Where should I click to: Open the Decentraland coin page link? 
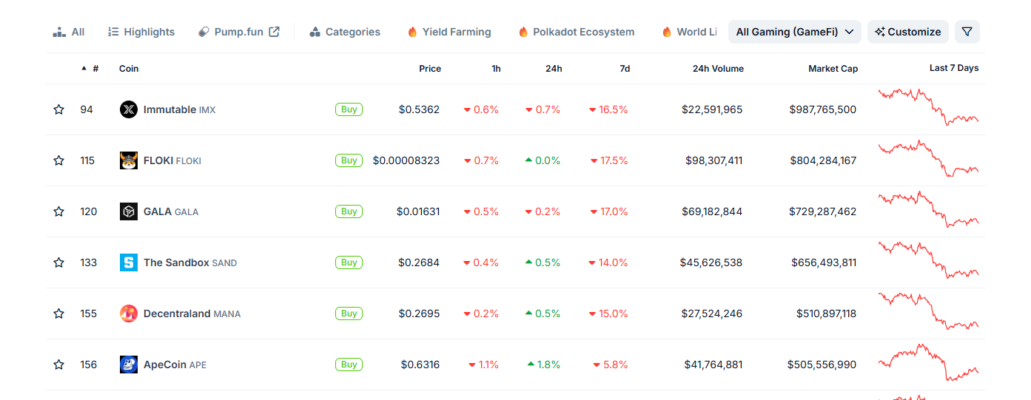pyautogui.click(x=192, y=313)
